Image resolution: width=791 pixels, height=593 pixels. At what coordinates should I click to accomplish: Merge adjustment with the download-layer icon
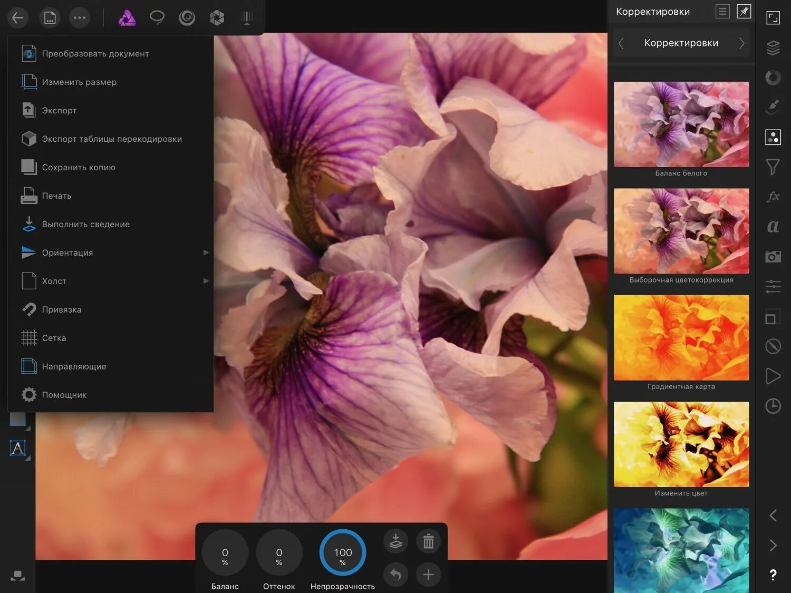395,541
